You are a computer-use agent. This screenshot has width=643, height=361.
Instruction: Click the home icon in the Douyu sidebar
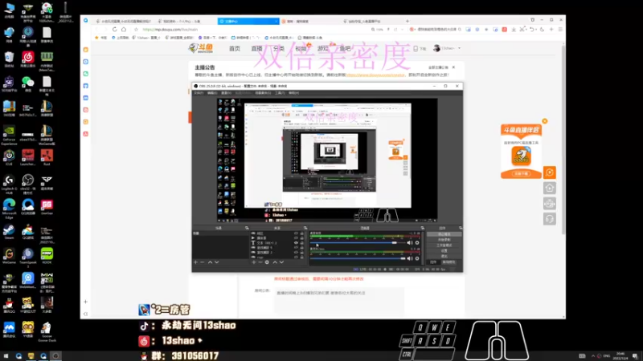(x=550, y=188)
